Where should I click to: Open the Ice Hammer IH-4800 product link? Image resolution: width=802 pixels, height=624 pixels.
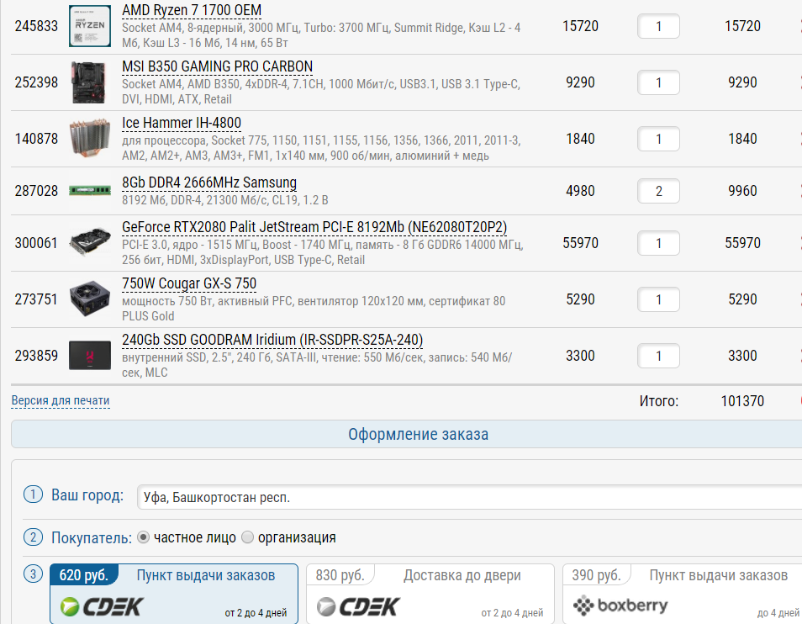tap(182, 123)
